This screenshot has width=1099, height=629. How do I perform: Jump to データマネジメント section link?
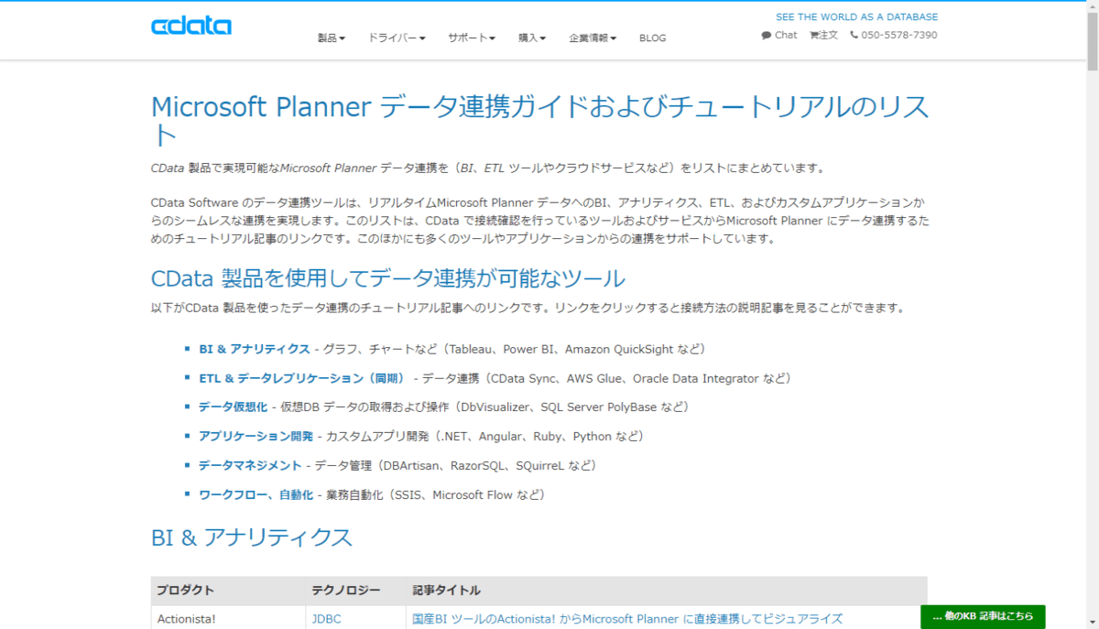[x=250, y=465]
